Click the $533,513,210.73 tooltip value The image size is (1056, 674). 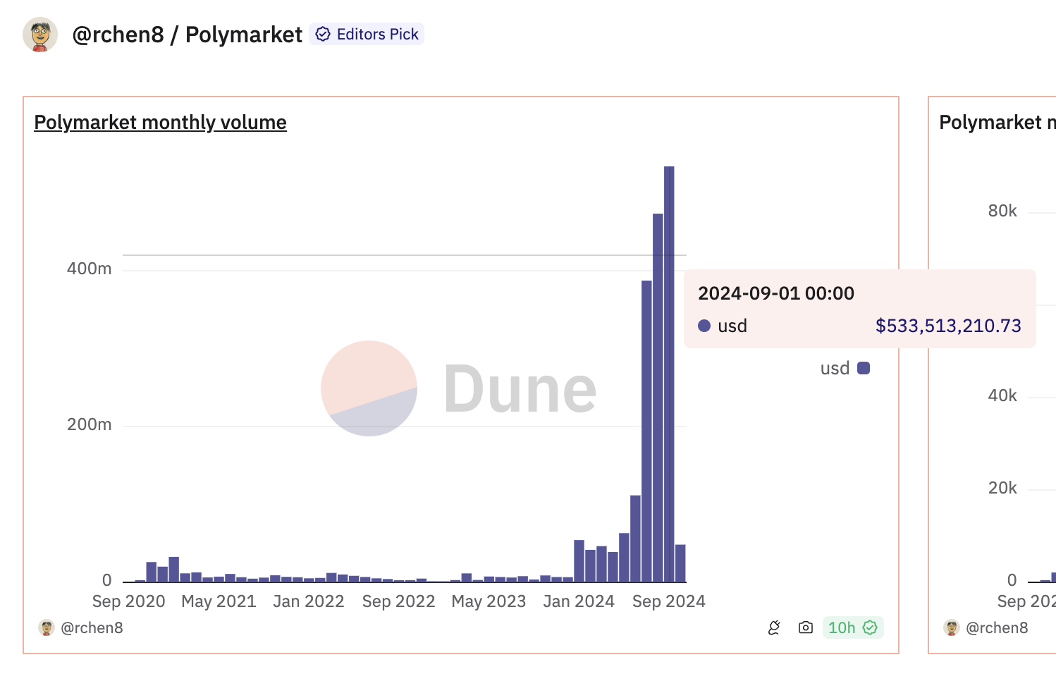click(948, 326)
